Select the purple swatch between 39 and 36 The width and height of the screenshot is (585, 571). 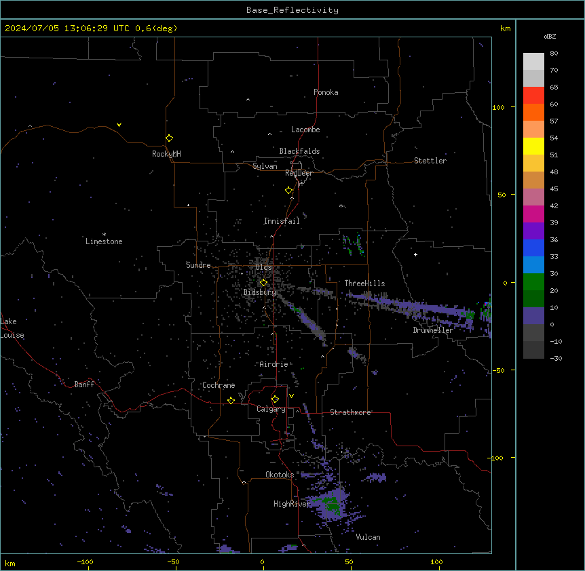(533, 231)
